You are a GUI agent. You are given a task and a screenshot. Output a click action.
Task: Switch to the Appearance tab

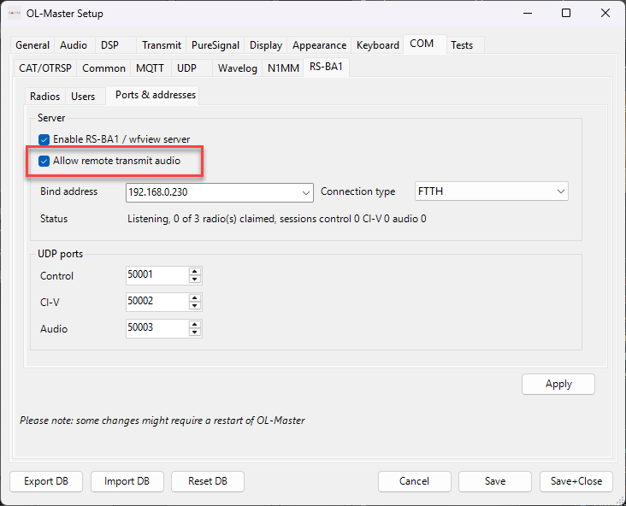tap(319, 45)
